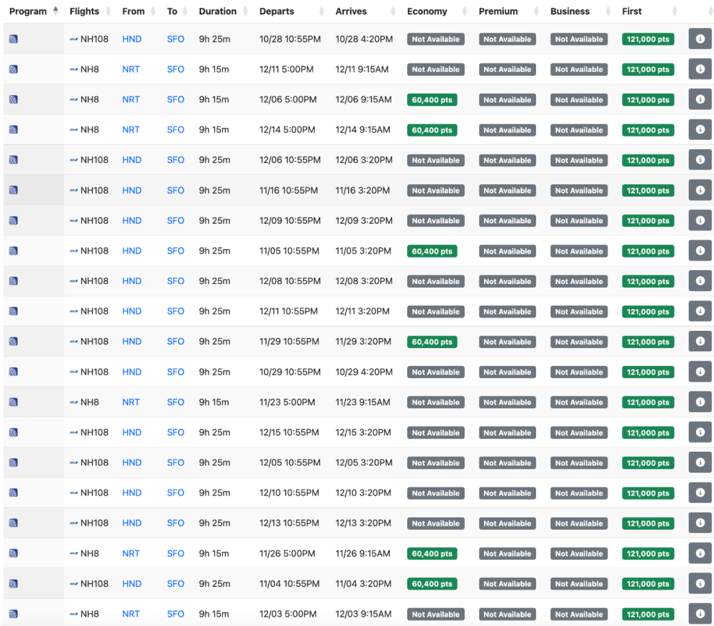Screen dimensions: 714x626
Task: Click info icon for flight departing 12/14 5:00PM
Action: [x=699, y=130]
